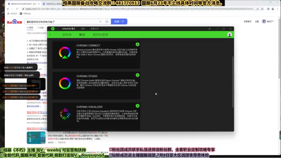281x158 pixels.
Task: Bookmark this page with star icon
Action: click(x=262, y=9)
